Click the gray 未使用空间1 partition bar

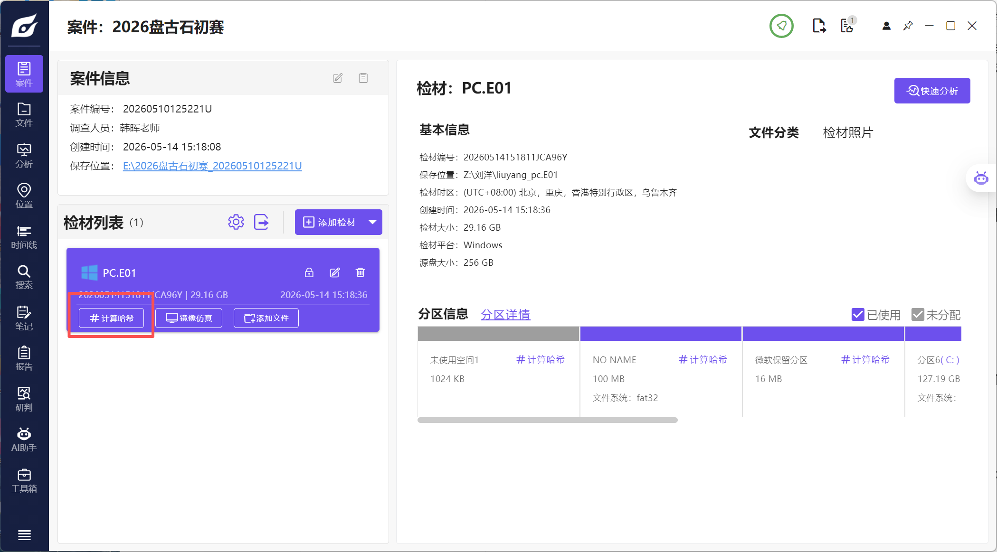pos(498,334)
